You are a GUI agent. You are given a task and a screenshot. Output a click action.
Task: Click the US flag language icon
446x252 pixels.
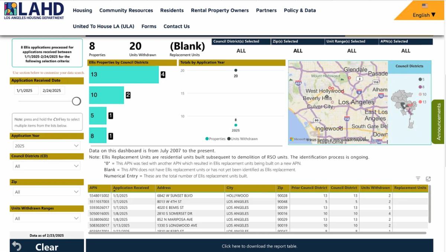(424, 6)
